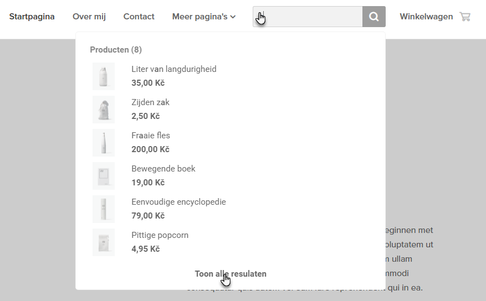Open the Pittige popcorn result title
The height and width of the screenshot is (301, 486).
click(160, 235)
